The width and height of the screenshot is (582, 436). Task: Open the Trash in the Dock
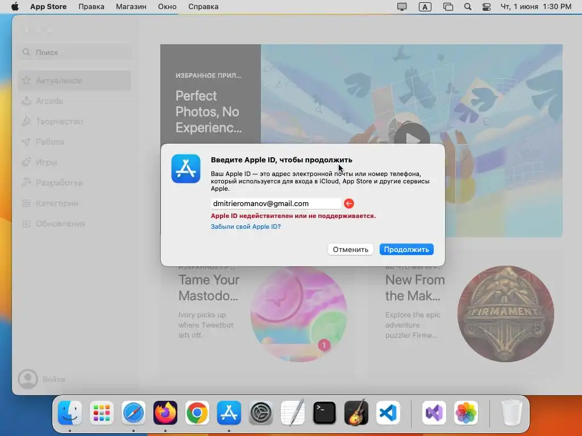(512, 413)
